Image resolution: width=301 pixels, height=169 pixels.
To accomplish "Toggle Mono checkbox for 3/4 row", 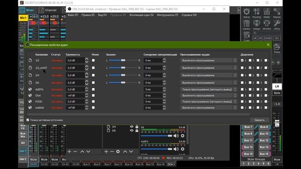I will (x=93, y=75).
